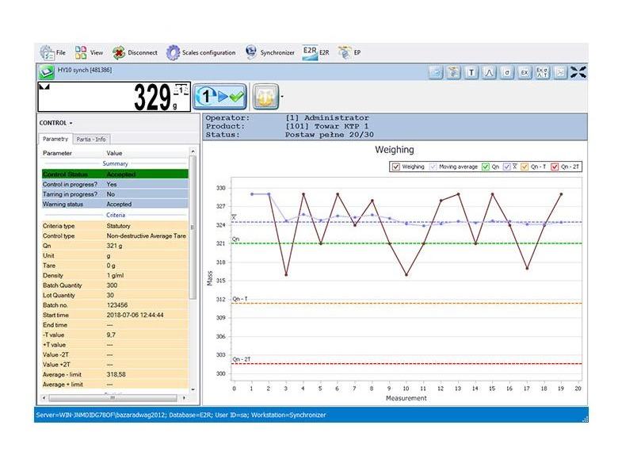Click the yellow tare button
The height and width of the screenshot is (467, 622).
[265, 97]
